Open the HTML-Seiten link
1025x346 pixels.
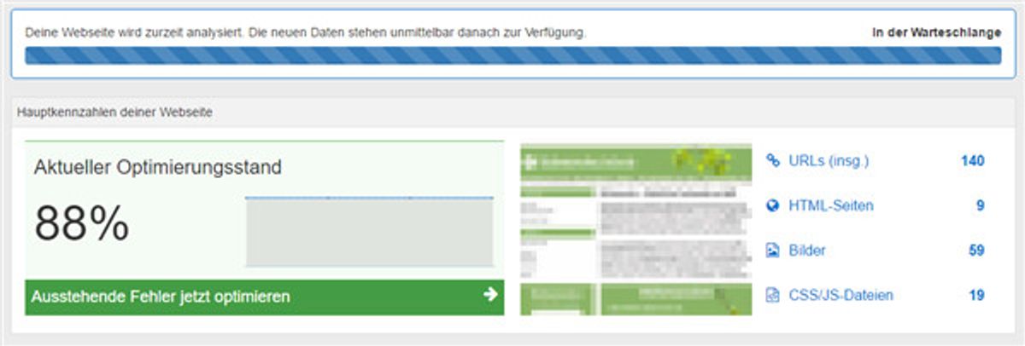pyautogui.click(x=831, y=205)
